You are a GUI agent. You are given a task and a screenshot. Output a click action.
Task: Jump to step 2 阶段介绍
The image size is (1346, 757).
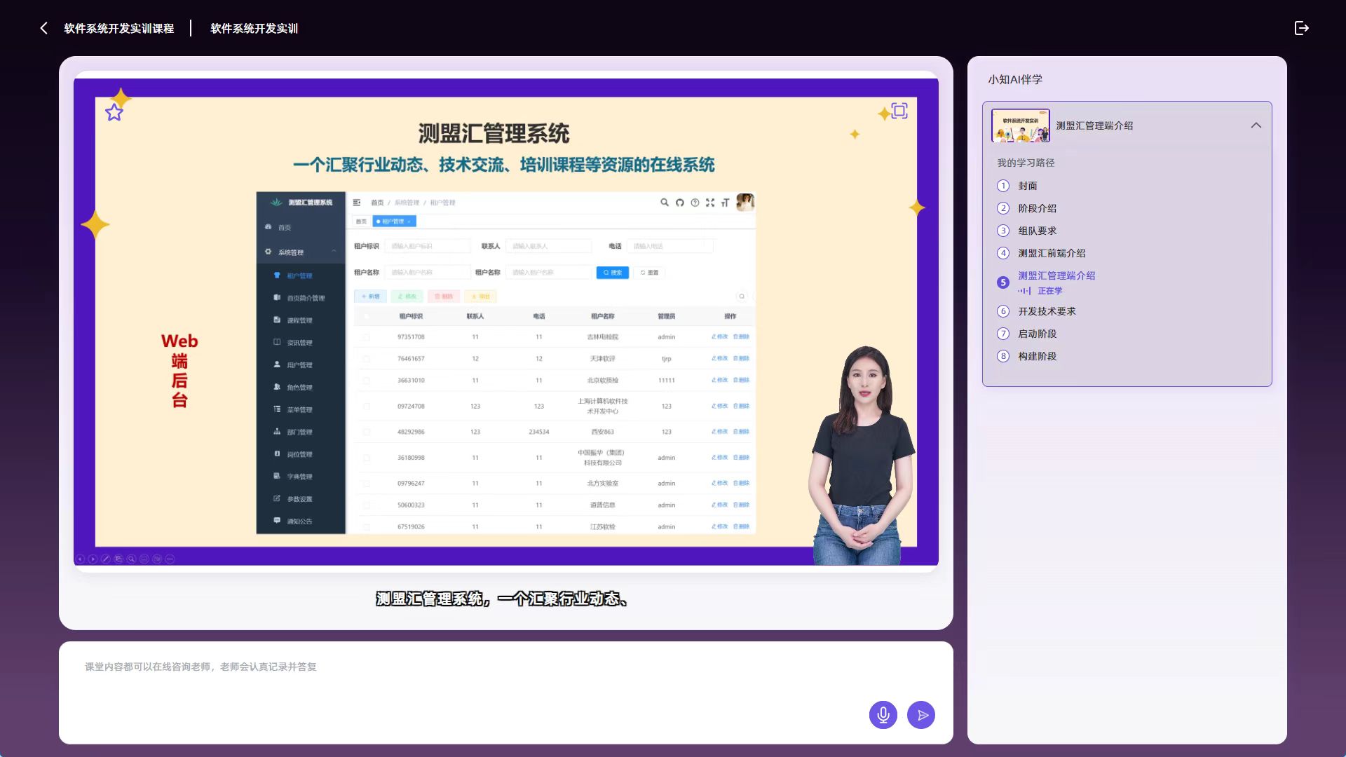pyautogui.click(x=1037, y=208)
